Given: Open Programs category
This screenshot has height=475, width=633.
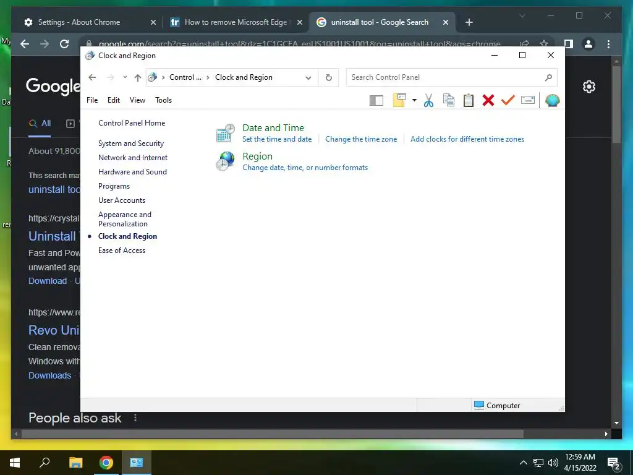Looking at the screenshot, I should tap(114, 186).
